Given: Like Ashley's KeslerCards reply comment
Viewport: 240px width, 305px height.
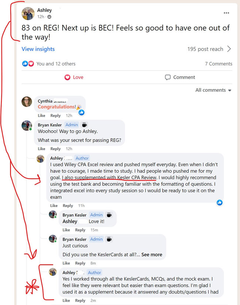Looking at the screenshot, I should tap(66, 301).
